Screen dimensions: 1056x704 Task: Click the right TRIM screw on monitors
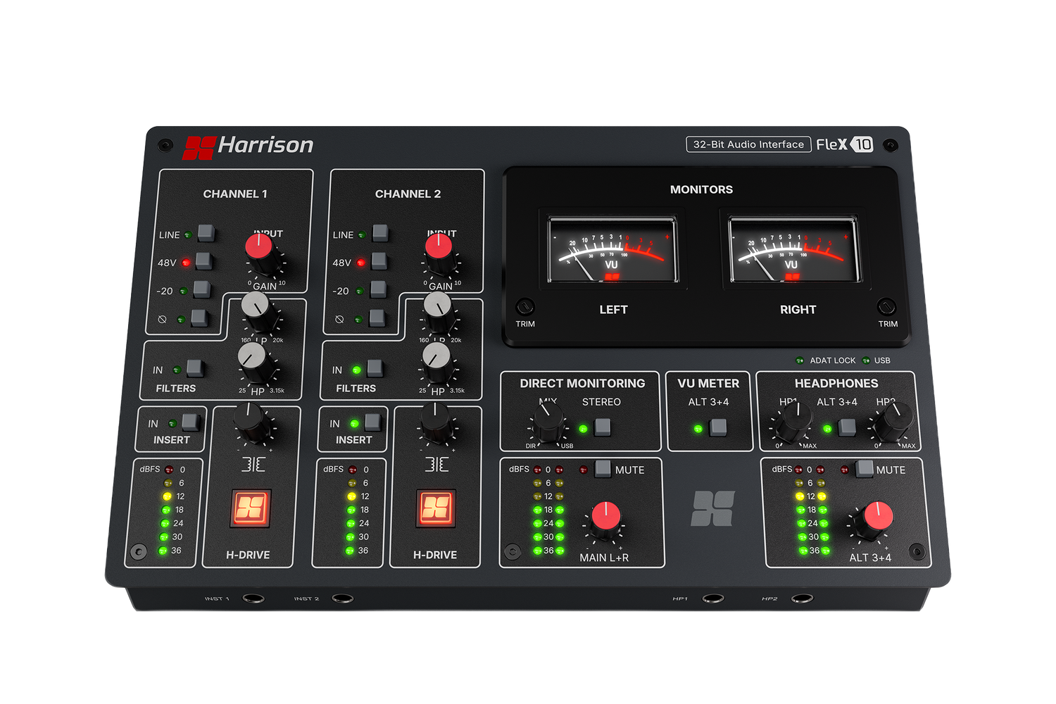pos(886,307)
